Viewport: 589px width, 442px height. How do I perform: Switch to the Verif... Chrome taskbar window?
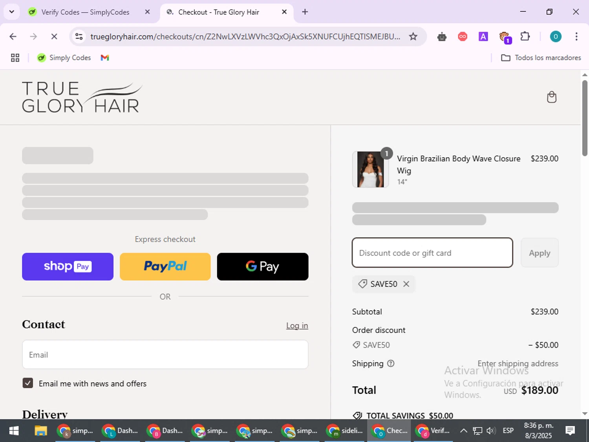(x=434, y=431)
